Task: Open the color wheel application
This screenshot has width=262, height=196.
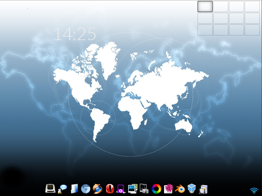Action: [x=156, y=188]
